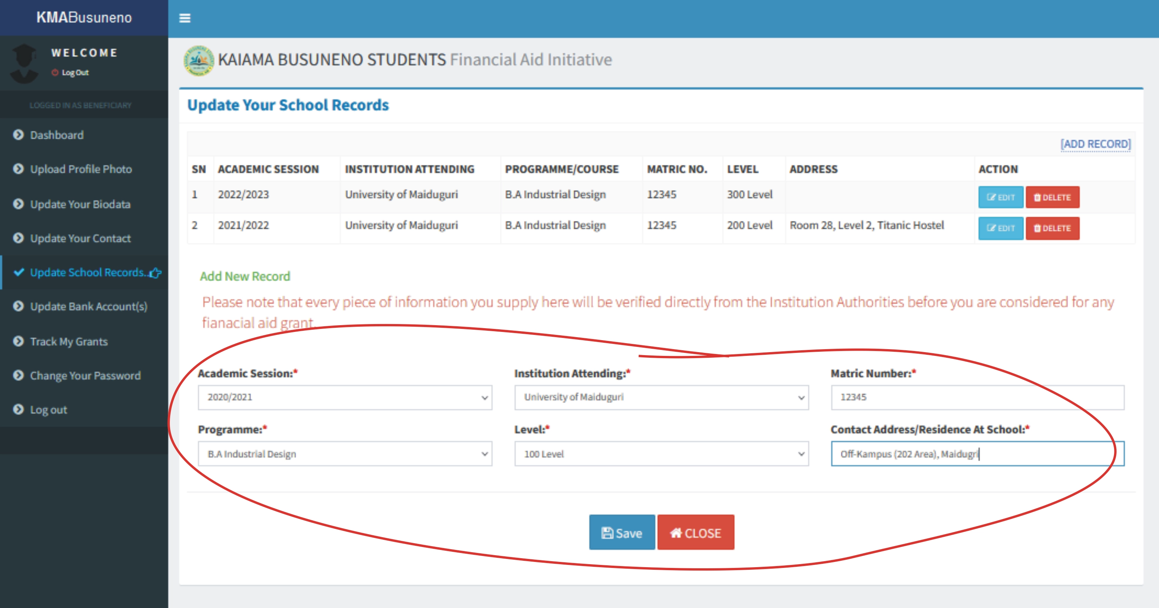Expand the Level dropdown showing 100 Level
The width and height of the screenshot is (1159, 608).
(x=661, y=454)
